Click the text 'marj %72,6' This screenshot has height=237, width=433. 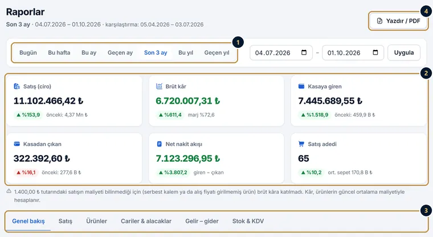pos(201,115)
